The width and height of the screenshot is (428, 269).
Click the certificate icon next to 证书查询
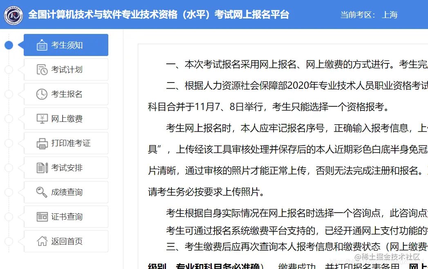point(41,217)
